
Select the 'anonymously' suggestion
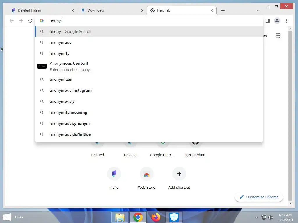pos(149,101)
